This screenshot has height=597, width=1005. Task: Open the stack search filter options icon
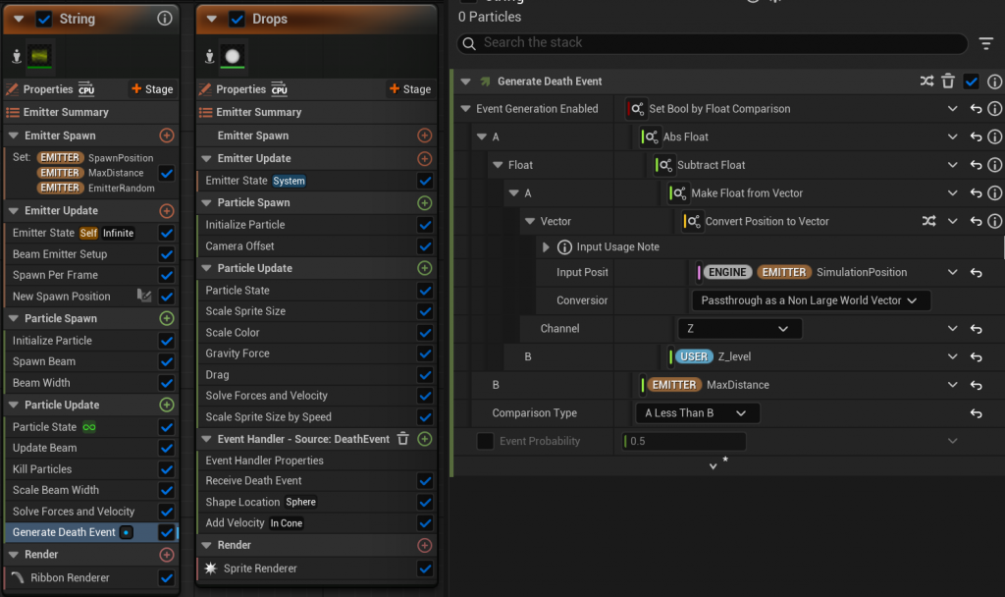click(986, 43)
